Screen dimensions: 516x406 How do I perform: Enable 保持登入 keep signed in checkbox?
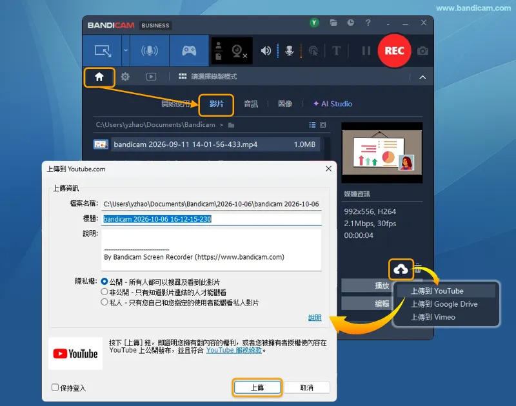pos(55,387)
